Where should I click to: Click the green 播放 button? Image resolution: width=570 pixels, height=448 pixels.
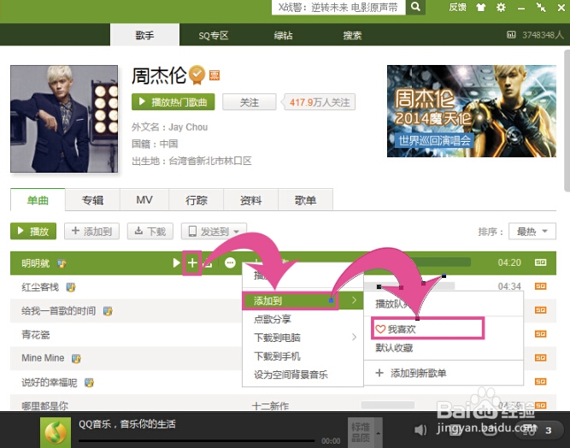click(x=33, y=232)
